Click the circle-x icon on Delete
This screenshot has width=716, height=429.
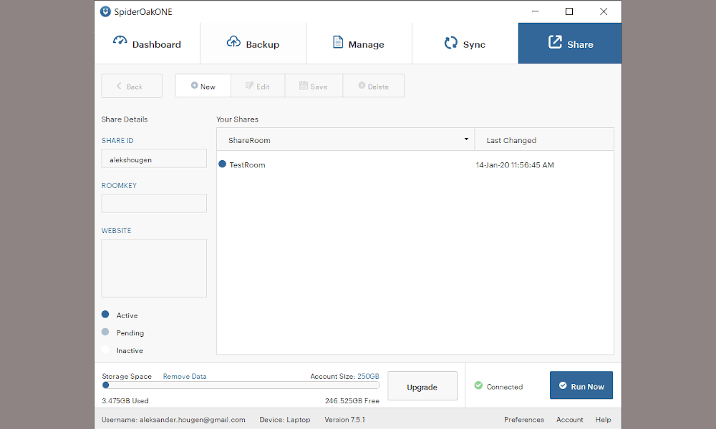[362, 85]
